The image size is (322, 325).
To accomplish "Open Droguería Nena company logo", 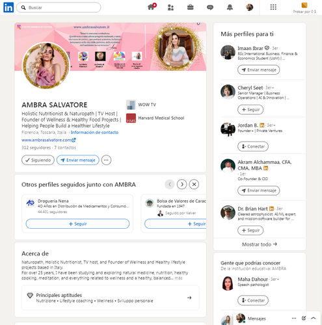I will 31,203.
